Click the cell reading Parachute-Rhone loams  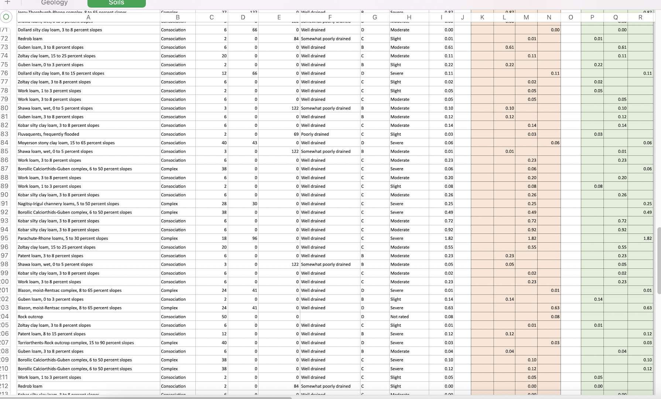63,238
